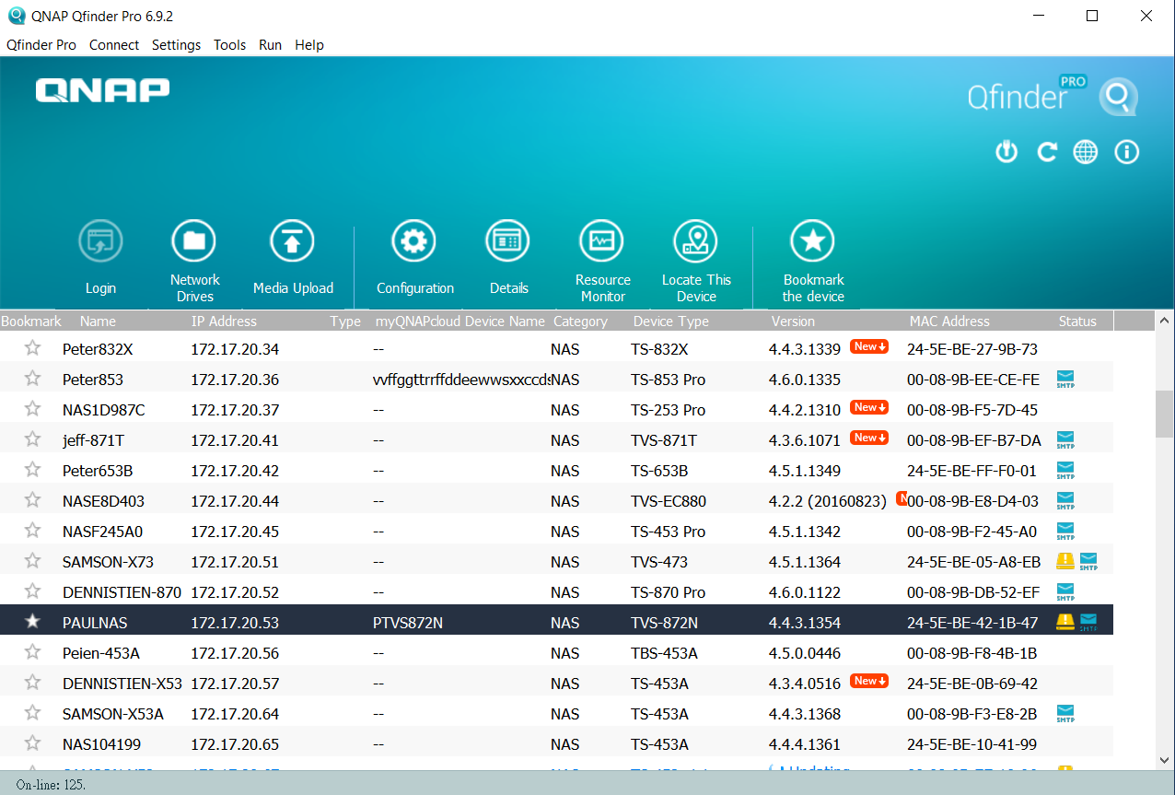The height and width of the screenshot is (795, 1175).
Task: Open the Connect menu
Action: point(114,45)
